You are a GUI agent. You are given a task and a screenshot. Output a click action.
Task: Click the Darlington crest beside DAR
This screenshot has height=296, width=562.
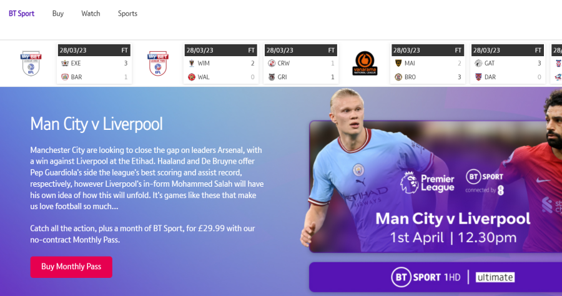[478, 77]
